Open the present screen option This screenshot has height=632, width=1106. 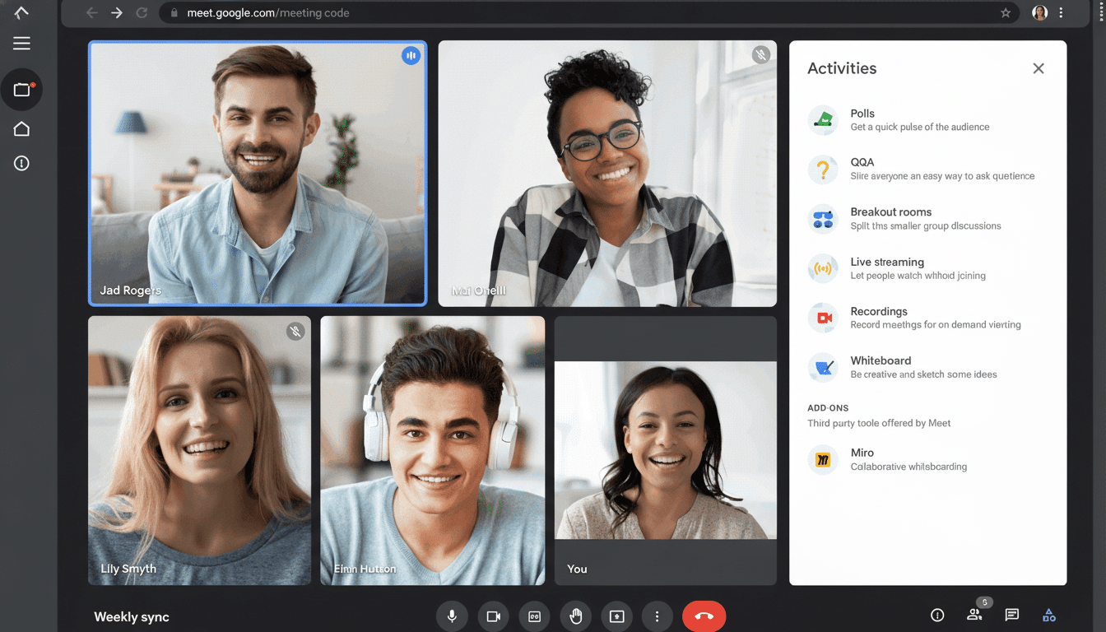(616, 616)
